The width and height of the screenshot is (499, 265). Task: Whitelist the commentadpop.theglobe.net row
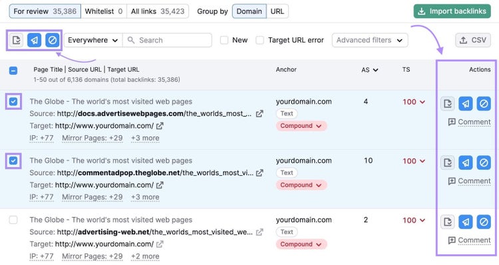448,162
